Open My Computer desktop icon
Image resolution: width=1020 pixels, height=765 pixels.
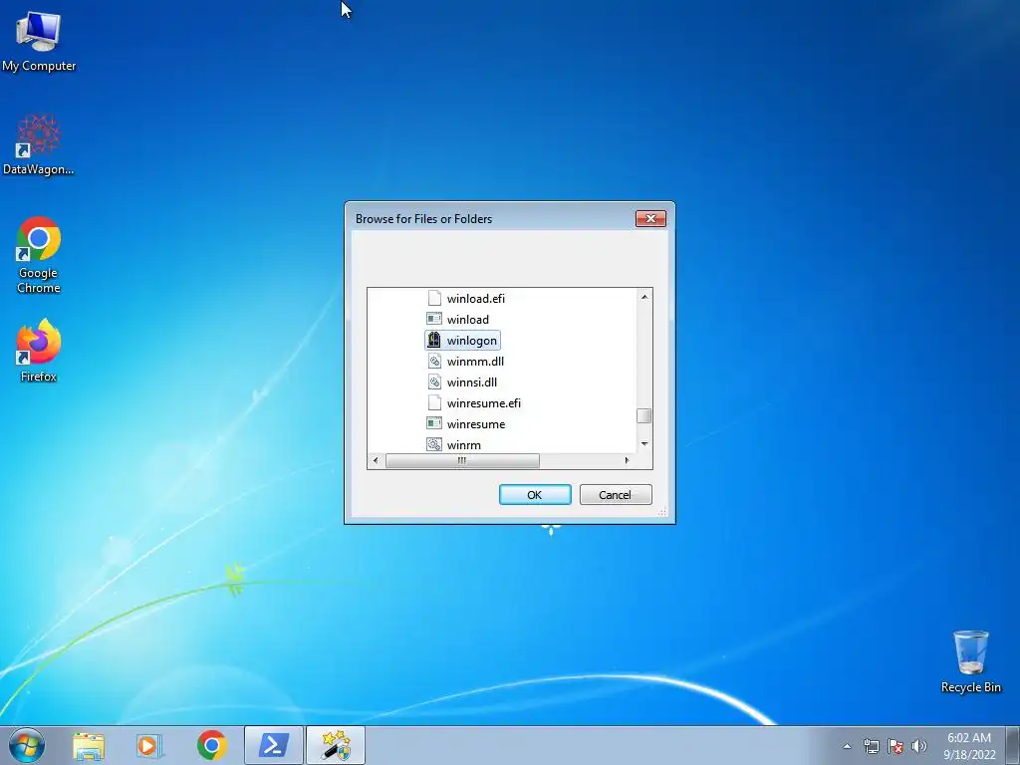click(x=39, y=40)
